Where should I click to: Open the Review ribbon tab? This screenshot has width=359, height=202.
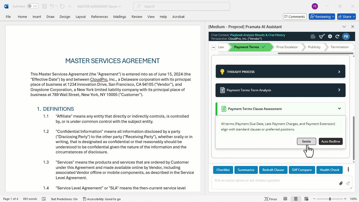coord(137,17)
